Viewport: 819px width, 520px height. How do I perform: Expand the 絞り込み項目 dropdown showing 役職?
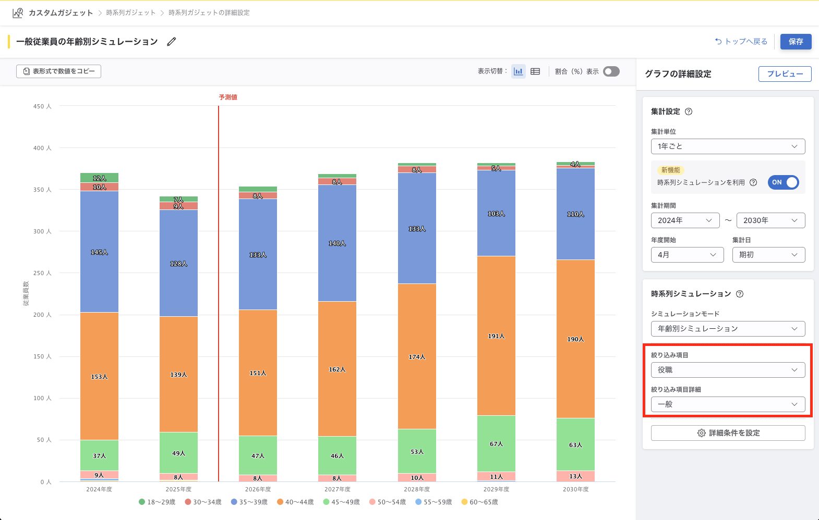click(x=728, y=370)
